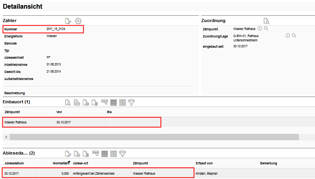Click the Zählpunkt column header in Einbauort table

[x=12, y=112]
